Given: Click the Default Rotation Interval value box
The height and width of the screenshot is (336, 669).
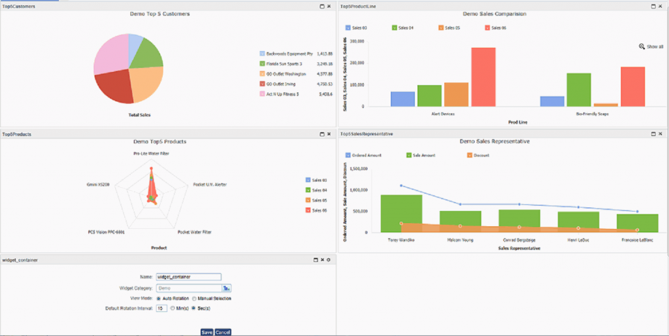Looking at the screenshot, I should pyautogui.click(x=161, y=308).
